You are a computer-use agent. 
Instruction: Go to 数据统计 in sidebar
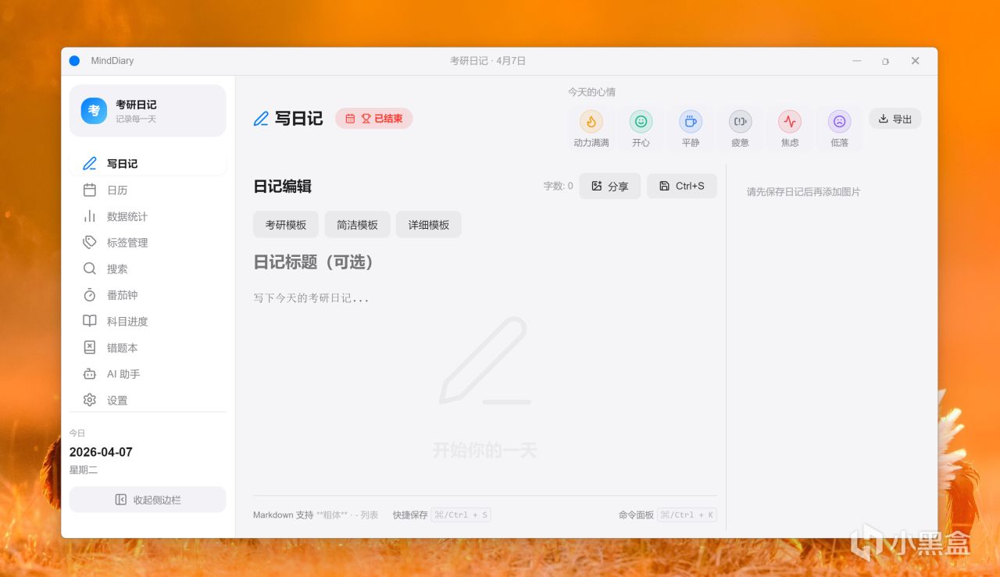tap(148, 216)
